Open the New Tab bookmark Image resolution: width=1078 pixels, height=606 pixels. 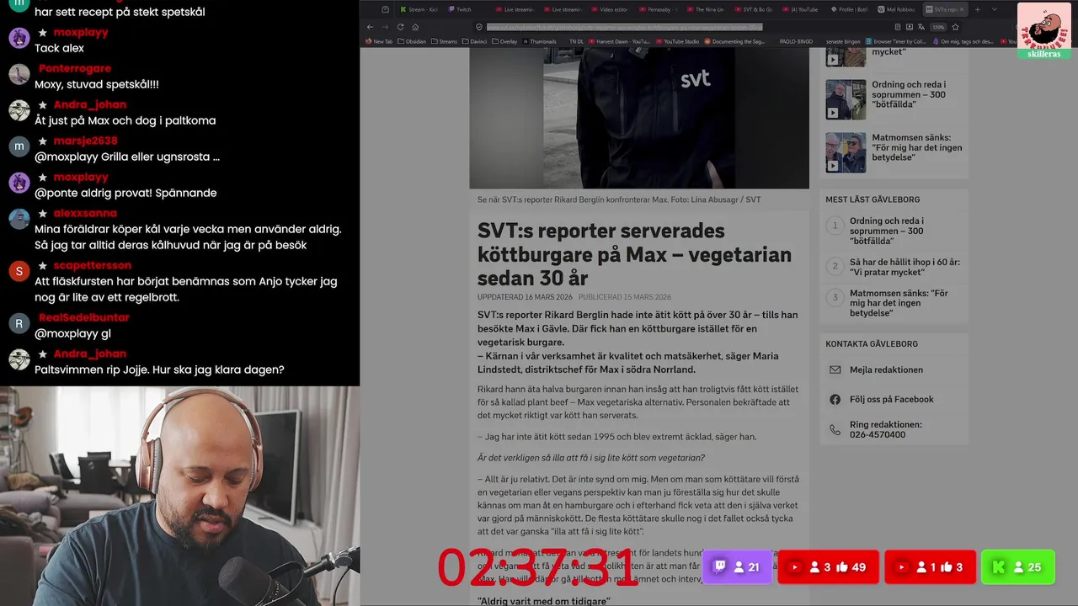click(378, 41)
